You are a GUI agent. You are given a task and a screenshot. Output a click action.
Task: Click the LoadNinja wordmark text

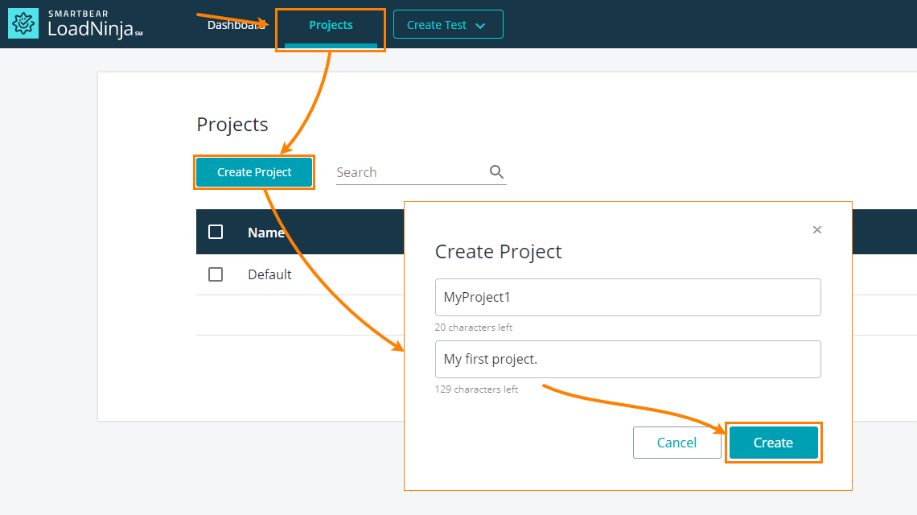click(95, 29)
